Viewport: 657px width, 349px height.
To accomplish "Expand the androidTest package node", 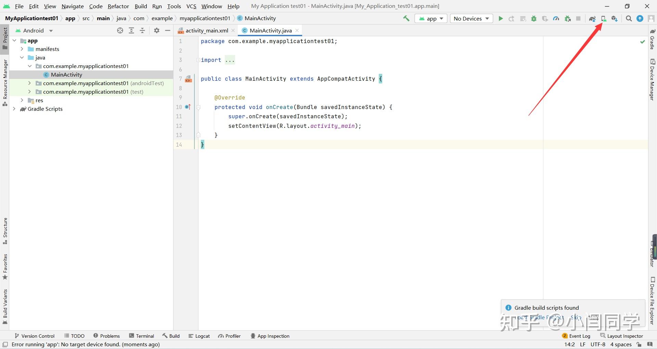I will click(x=29, y=83).
